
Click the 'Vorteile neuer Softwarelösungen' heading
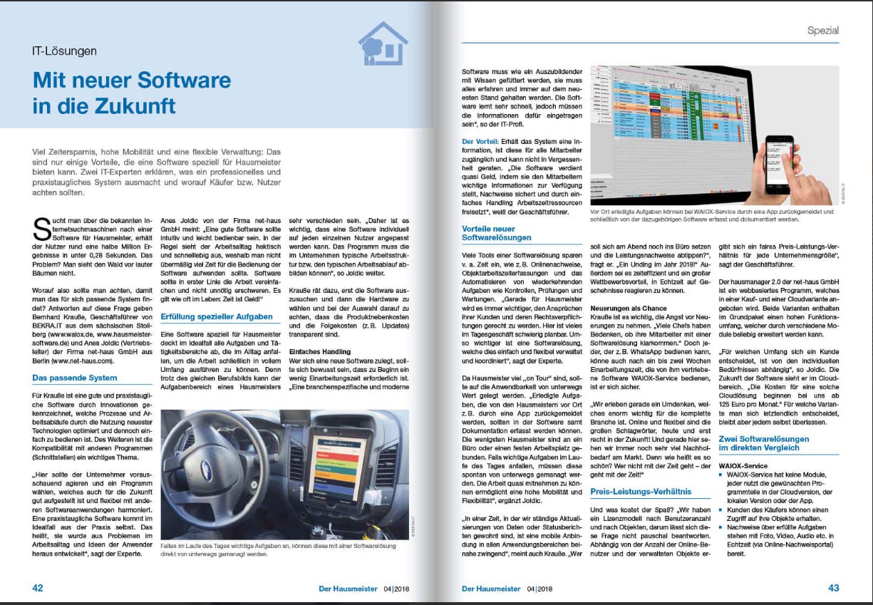click(497, 232)
